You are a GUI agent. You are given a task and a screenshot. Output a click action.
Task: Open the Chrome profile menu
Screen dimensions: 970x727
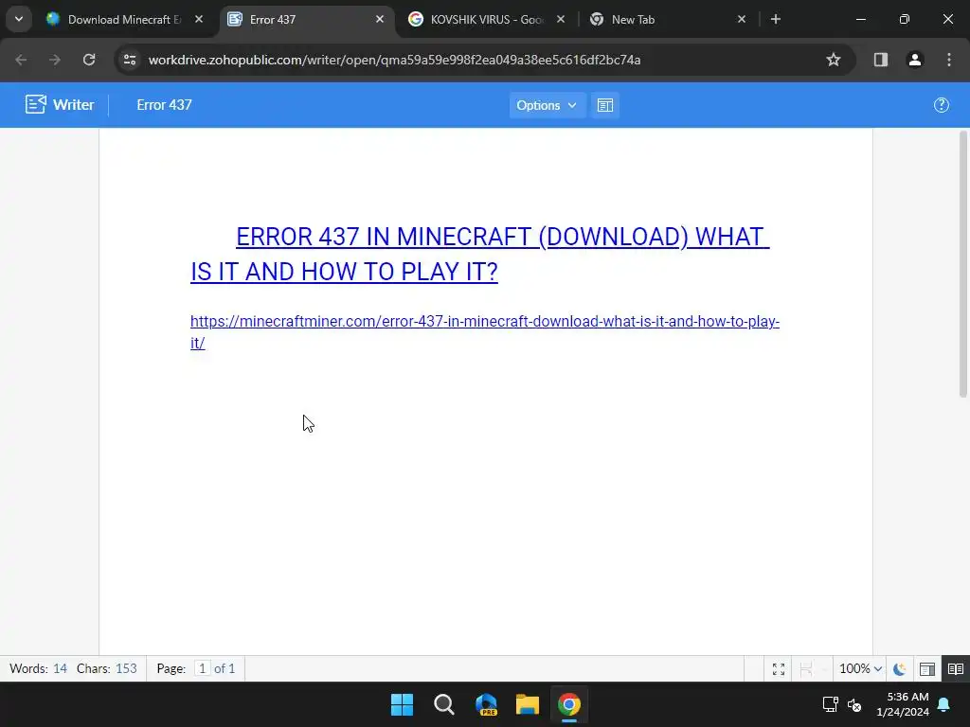tap(915, 60)
